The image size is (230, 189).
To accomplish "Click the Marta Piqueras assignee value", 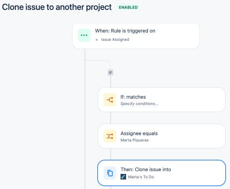I will 134,140.
